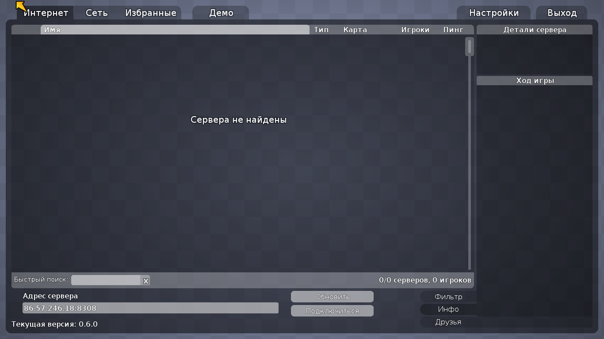Open the Демо tab
The width and height of the screenshot is (604, 339).
click(x=221, y=13)
